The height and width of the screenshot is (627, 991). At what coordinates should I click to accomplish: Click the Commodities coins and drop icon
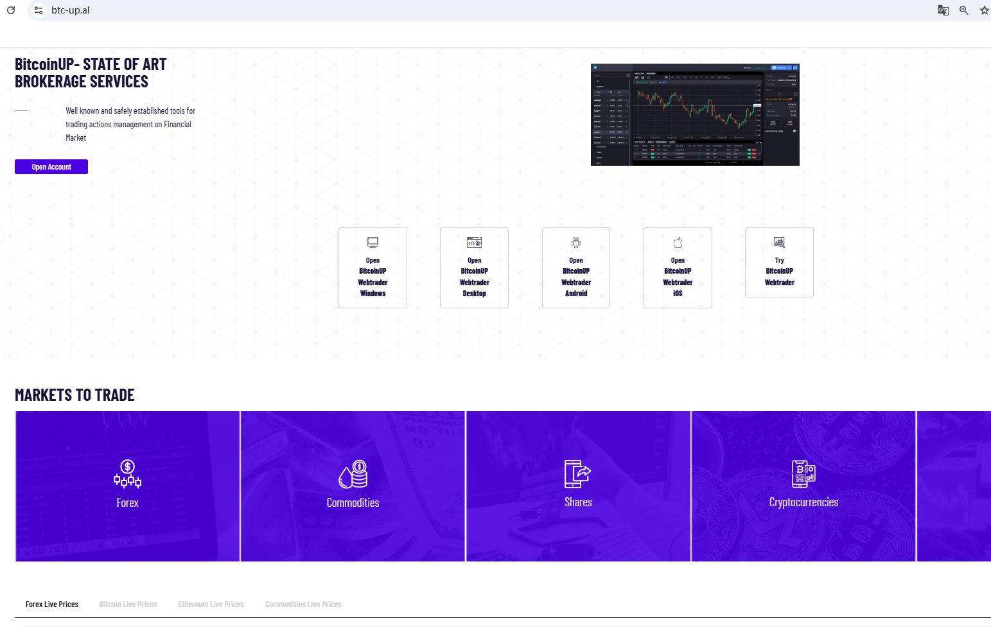coord(353,474)
